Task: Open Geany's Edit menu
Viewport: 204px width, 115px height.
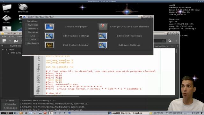Action: [x=11, y=36]
